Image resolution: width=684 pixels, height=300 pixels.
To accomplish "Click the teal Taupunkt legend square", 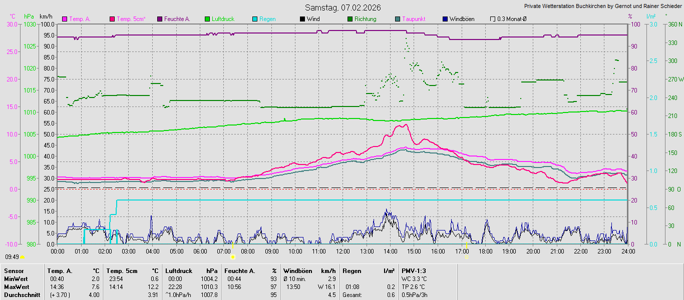I will [x=398, y=19].
